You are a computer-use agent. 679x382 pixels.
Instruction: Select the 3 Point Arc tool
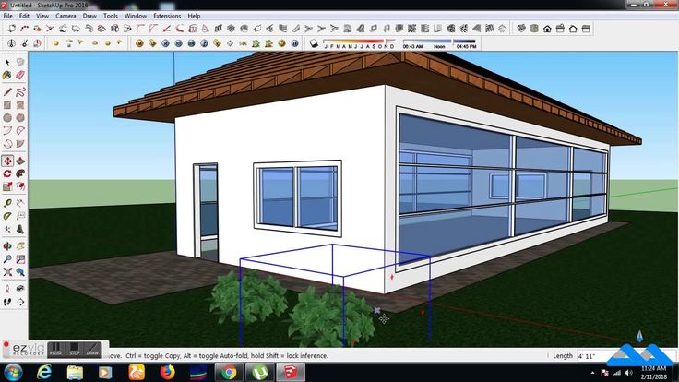(x=7, y=143)
